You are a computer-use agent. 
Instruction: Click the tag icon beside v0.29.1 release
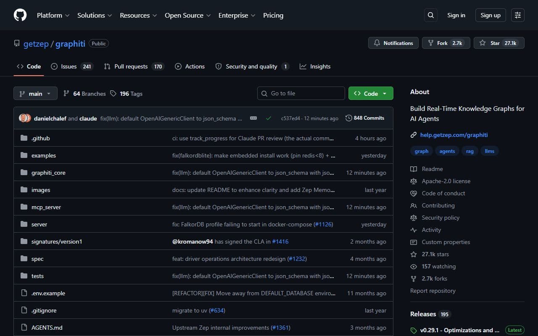(x=414, y=330)
